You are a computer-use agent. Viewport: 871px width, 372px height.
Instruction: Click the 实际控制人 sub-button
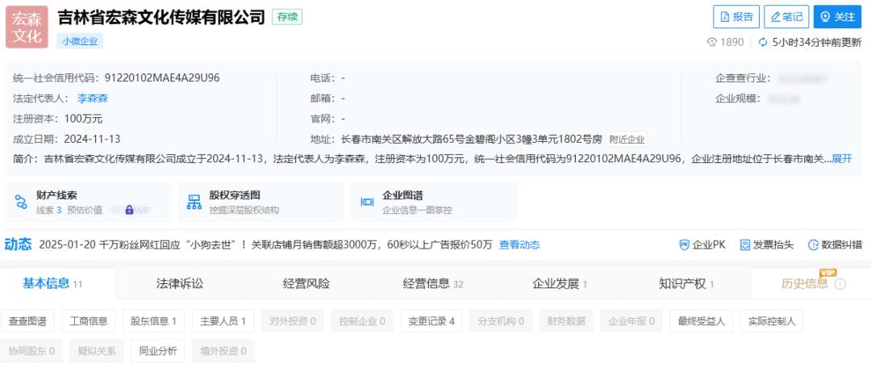coord(772,321)
